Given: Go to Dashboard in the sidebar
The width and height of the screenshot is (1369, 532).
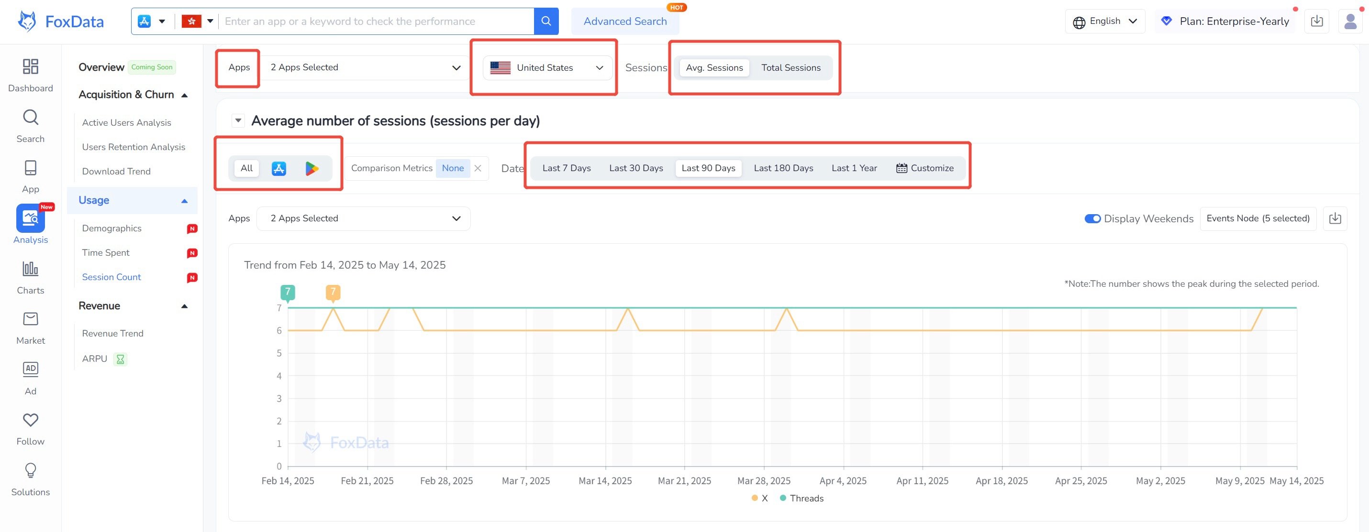Looking at the screenshot, I should tap(30, 75).
